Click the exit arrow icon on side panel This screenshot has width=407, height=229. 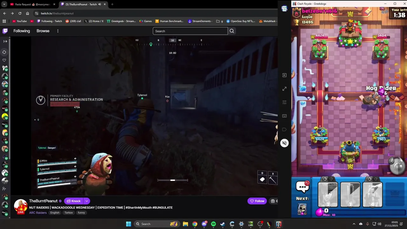pyautogui.click(x=284, y=75)
